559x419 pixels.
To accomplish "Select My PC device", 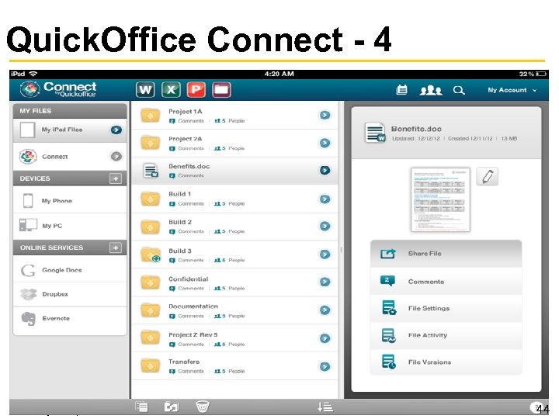I will click(x=70, y=226).
